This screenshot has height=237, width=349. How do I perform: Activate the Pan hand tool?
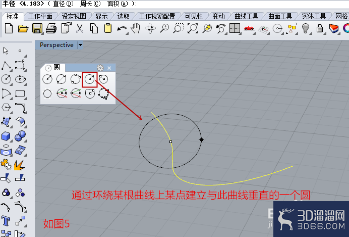135,28
